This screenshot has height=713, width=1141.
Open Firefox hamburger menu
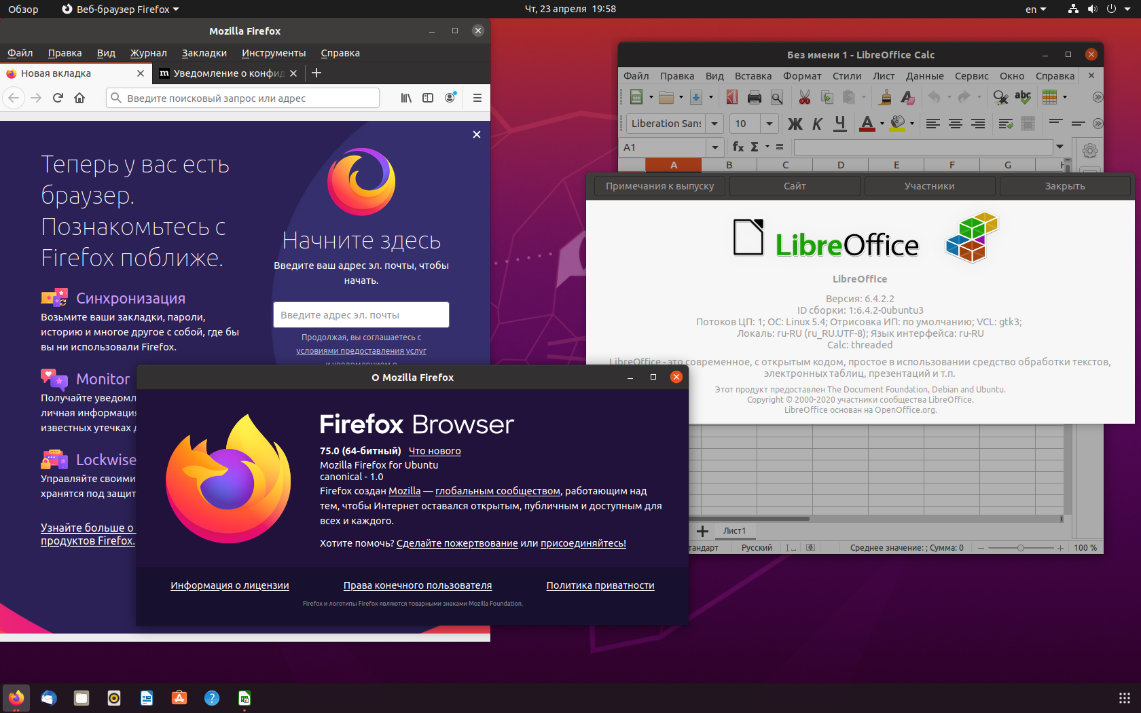click(x=477, y=98)
